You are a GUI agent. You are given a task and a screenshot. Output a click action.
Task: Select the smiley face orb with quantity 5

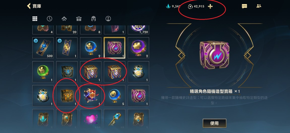click(x=114, y=95)
